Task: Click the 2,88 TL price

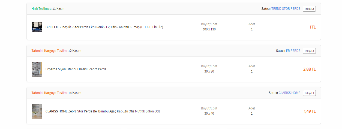Action: coord(309,69)
